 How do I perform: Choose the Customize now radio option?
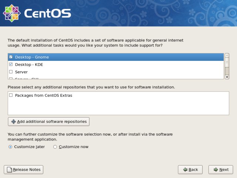[x=55, y=147]
